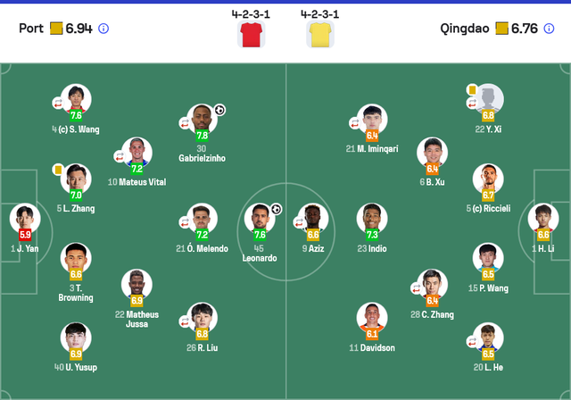Click H. Li's 6.6 rating badge
The height and width of the screenshot is (400, 571).
(543, 234)
